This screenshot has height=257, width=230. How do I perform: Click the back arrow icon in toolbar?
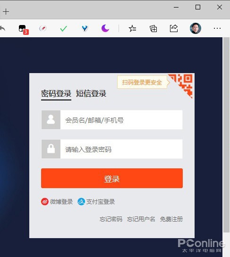[x=2, y=28]
